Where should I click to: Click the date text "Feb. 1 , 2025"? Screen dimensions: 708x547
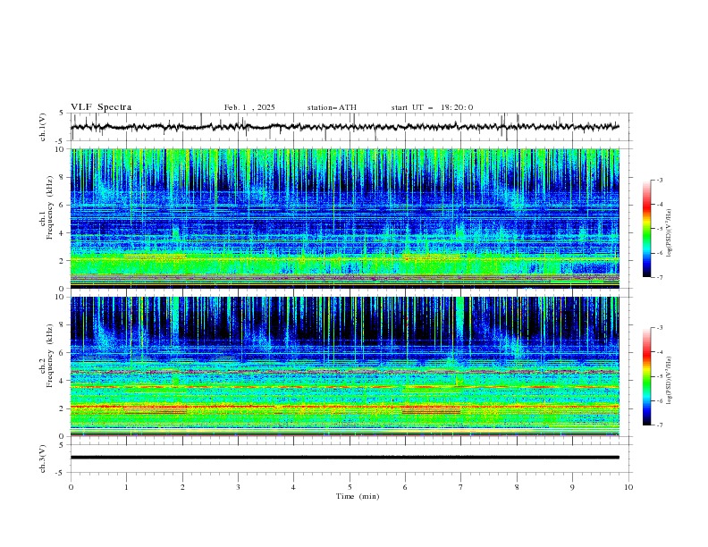coord(249,107)
